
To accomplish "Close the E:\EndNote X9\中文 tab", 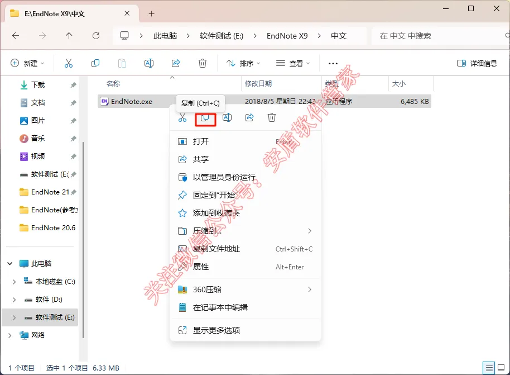I will click(x=127, y=13).
